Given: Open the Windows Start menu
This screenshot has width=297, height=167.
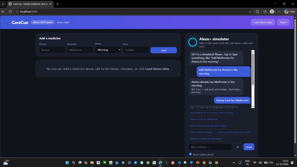Looking at the screenshot, I should (67, 163).
